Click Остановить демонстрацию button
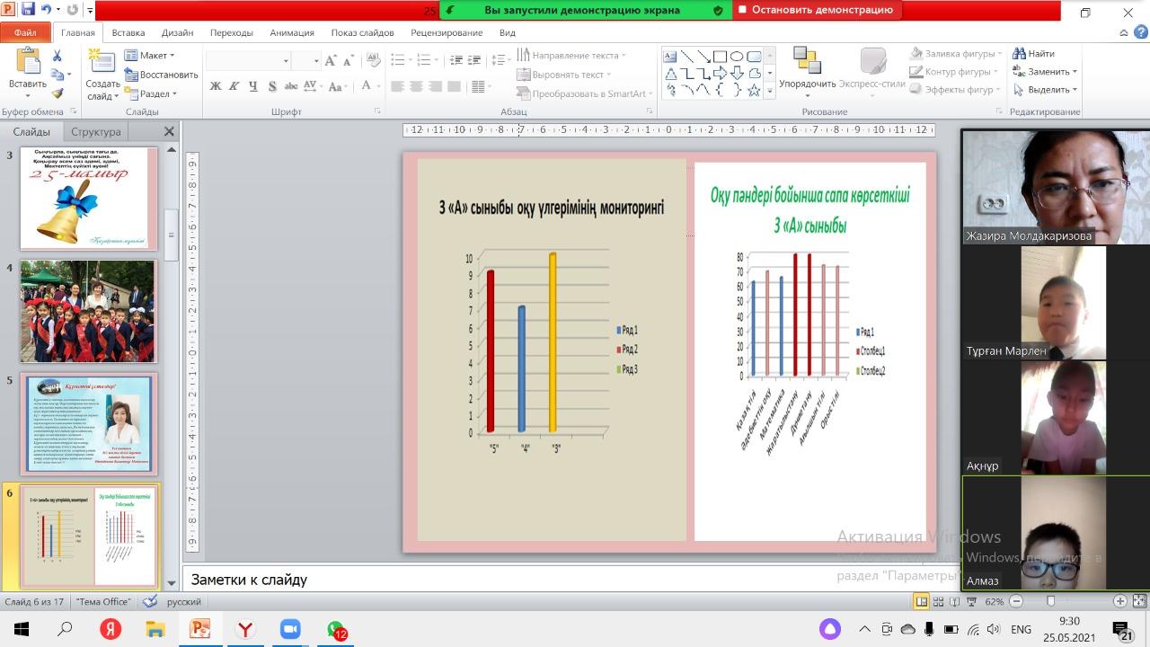Viewport: 1150px width, 647px height. click(815, 10)
